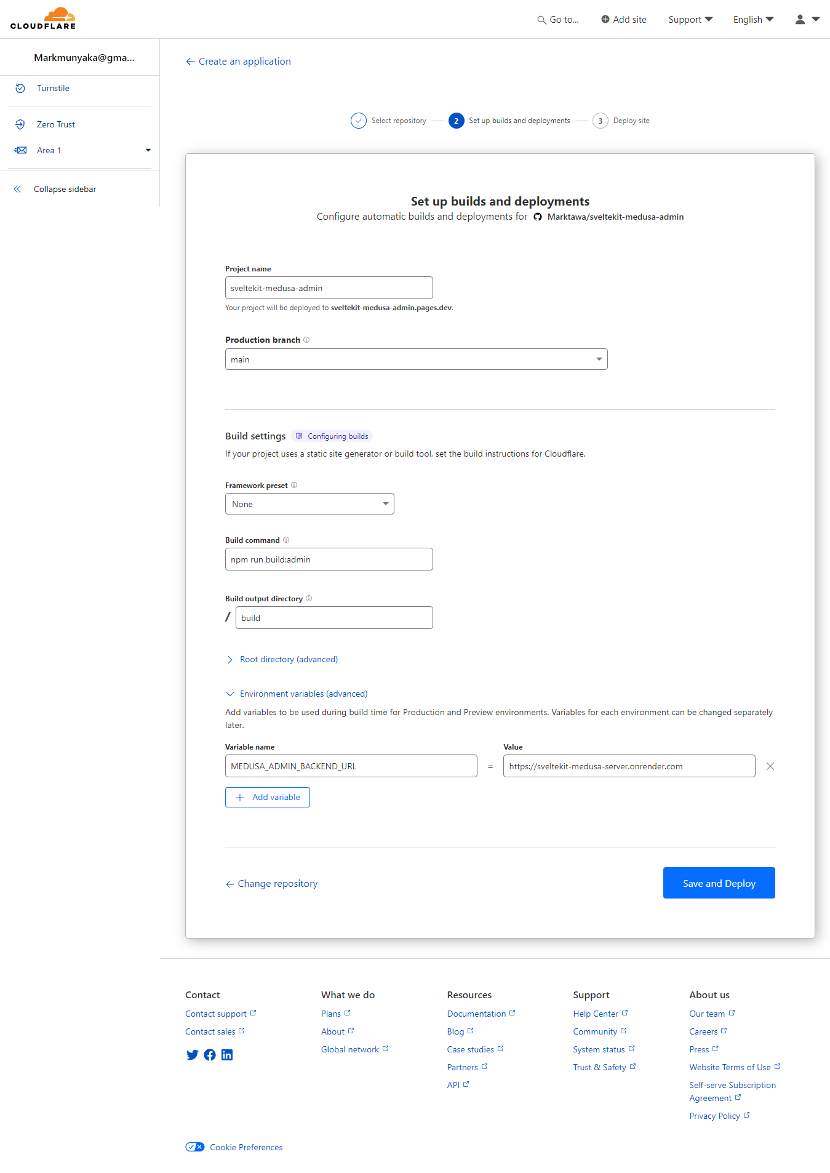Open Privacy Policy footer link
This screenshot has width=830, height=1173.
719,1116
